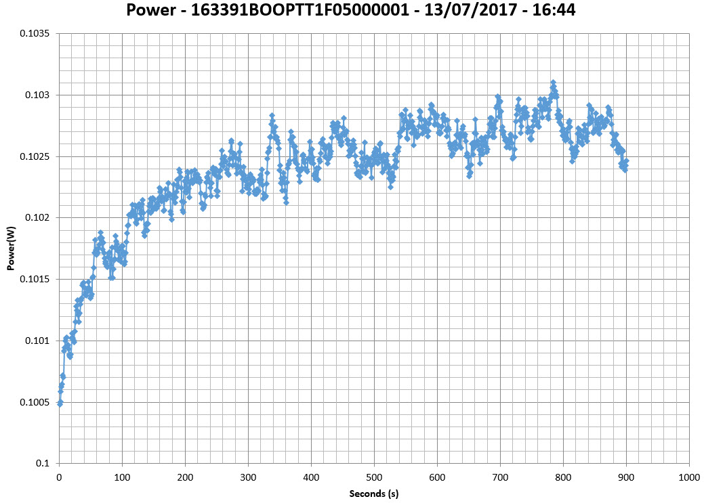Select the first data point of the series

pos(60,403)
